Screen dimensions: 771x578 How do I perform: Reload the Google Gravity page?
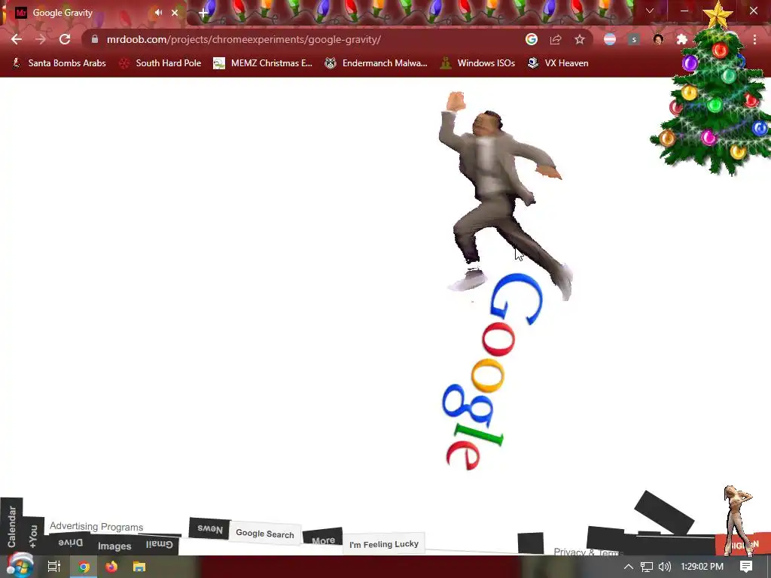click(x=65, y=39)
